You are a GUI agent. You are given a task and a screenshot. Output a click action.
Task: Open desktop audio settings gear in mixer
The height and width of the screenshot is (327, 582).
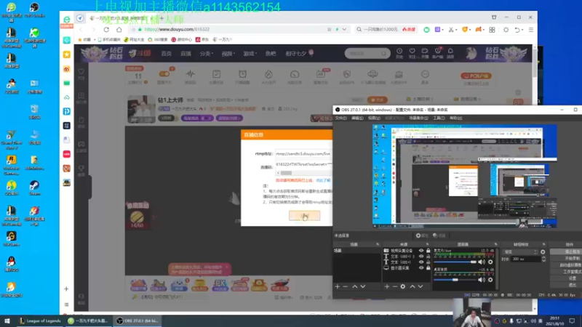click(490, 280)
